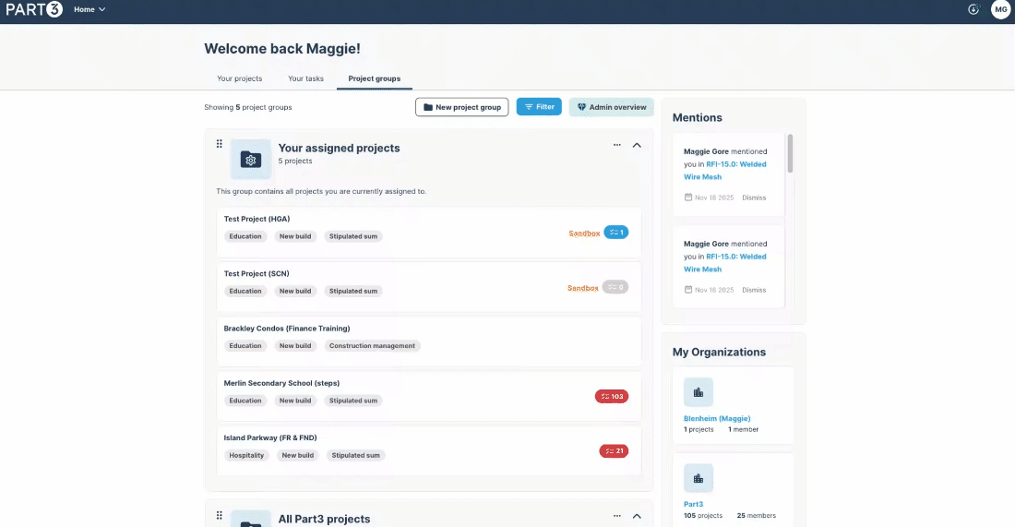Click All Part3 projects heading
The image size is (1015, 527).
324,519
